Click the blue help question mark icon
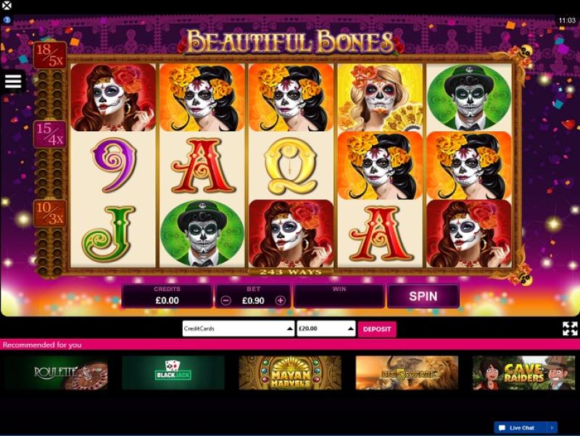This screenshot has width=580, height=436. (7, 20)
